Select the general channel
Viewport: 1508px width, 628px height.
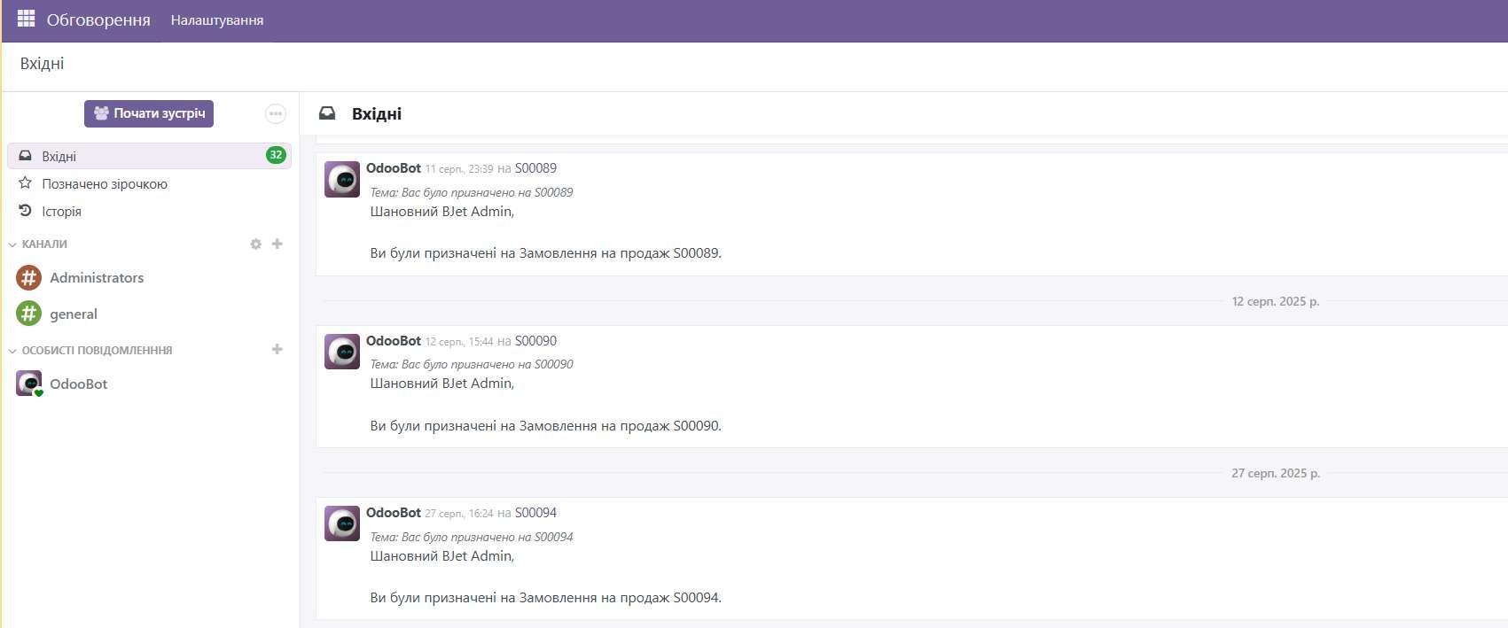pos(74,314)
